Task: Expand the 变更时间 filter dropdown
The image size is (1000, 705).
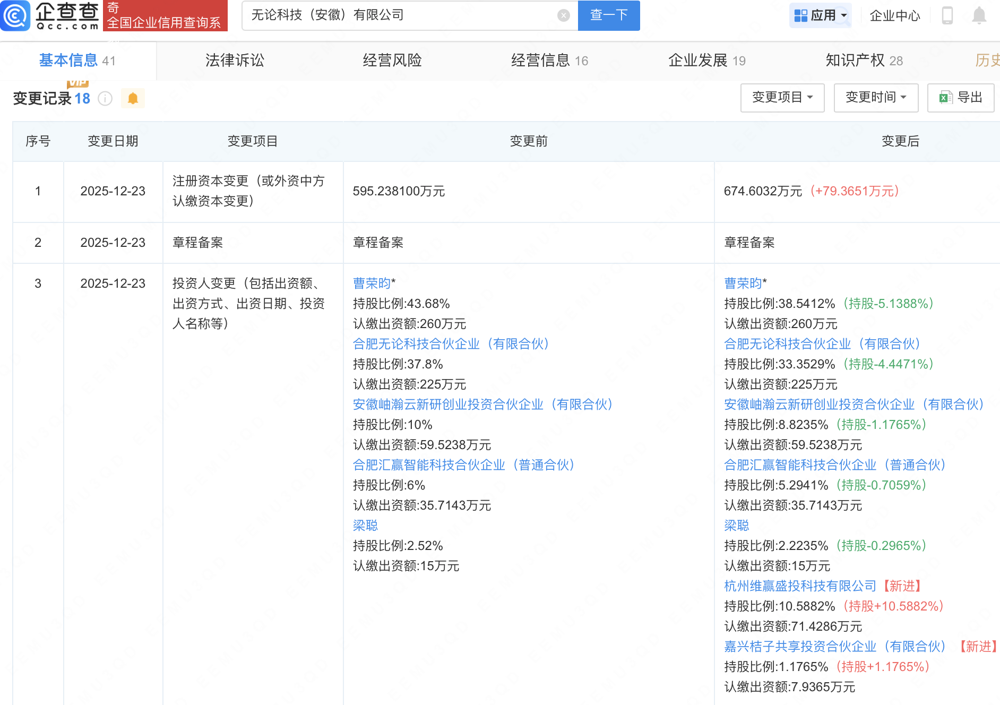Action: [875, 98]
